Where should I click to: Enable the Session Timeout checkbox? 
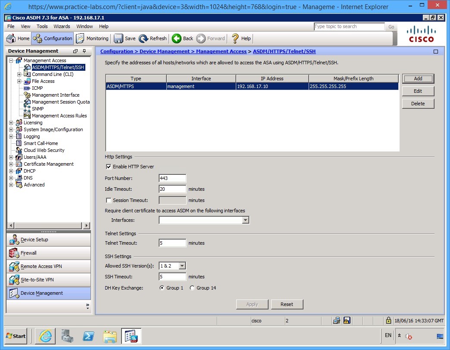pos(109,200)
